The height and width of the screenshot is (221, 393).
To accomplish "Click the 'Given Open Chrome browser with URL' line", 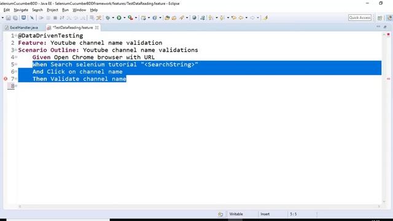I will pyautogui.click(x=93, y=57).
